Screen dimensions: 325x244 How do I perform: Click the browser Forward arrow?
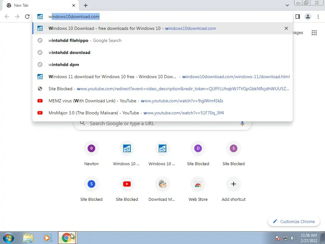click(17, 17)
